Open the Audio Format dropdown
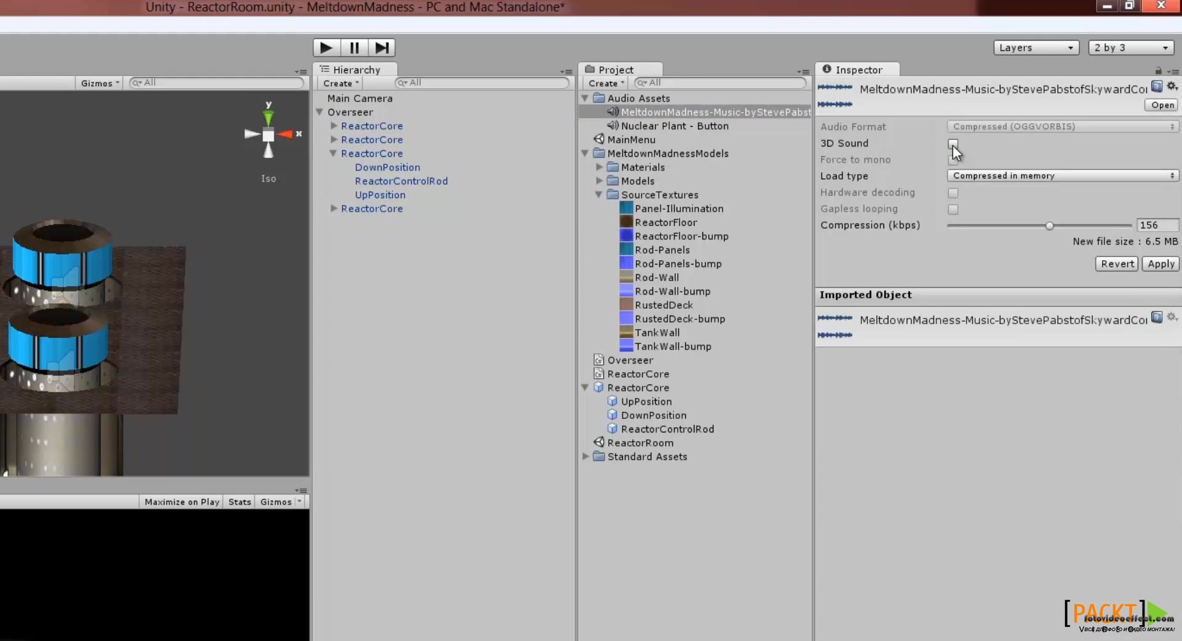Screen dimensions: 1182x641 click(x=1063, y=127)
